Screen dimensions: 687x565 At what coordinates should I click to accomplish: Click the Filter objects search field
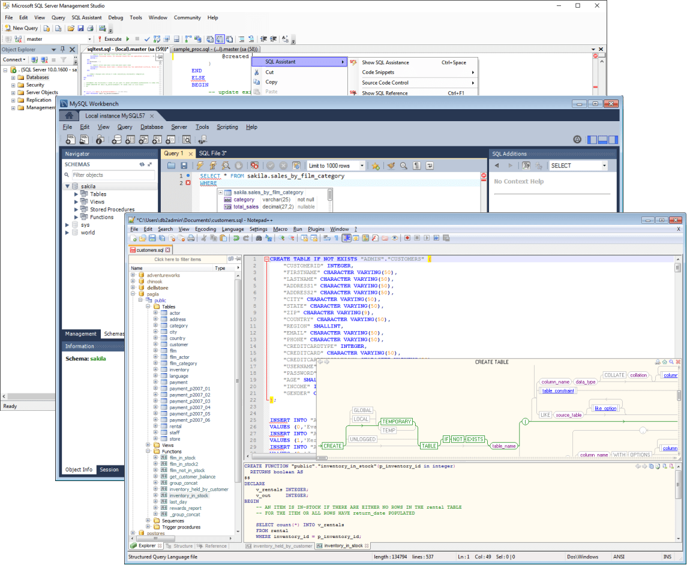click(113, 175)
